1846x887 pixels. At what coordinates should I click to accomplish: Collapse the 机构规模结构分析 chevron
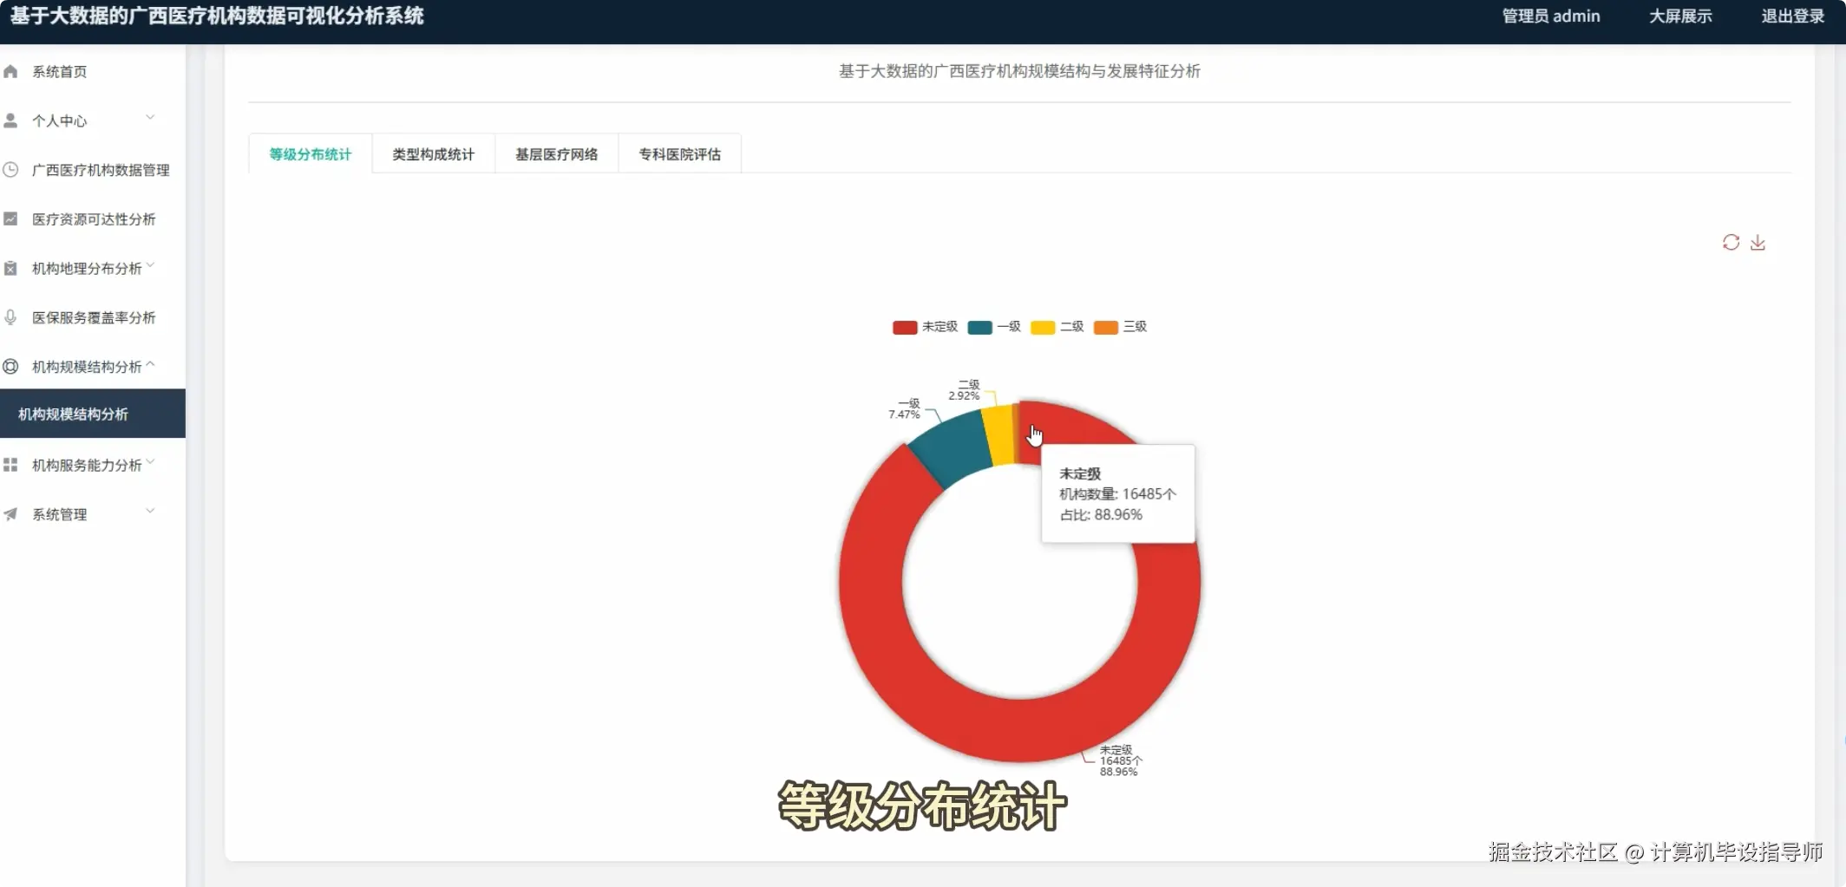150,364
